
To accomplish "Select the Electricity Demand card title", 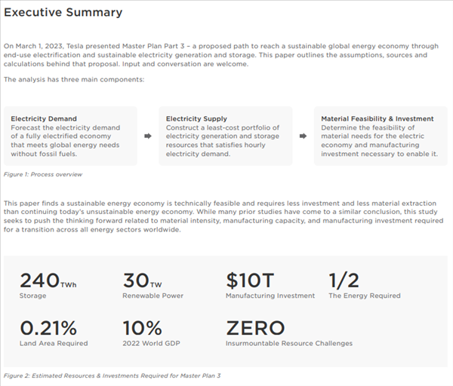I will pos(45,118).
